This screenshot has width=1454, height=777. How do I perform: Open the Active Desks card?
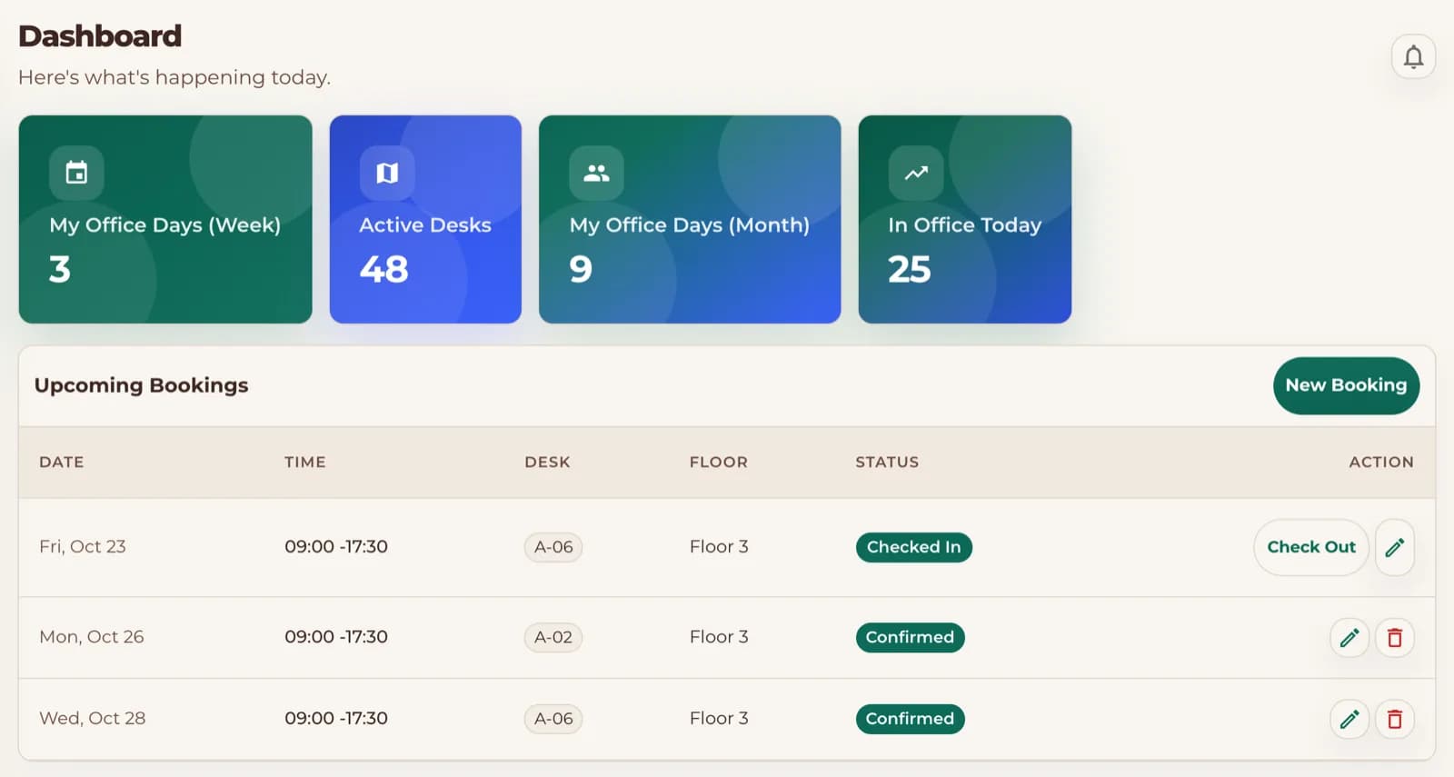tap(425, 219)
